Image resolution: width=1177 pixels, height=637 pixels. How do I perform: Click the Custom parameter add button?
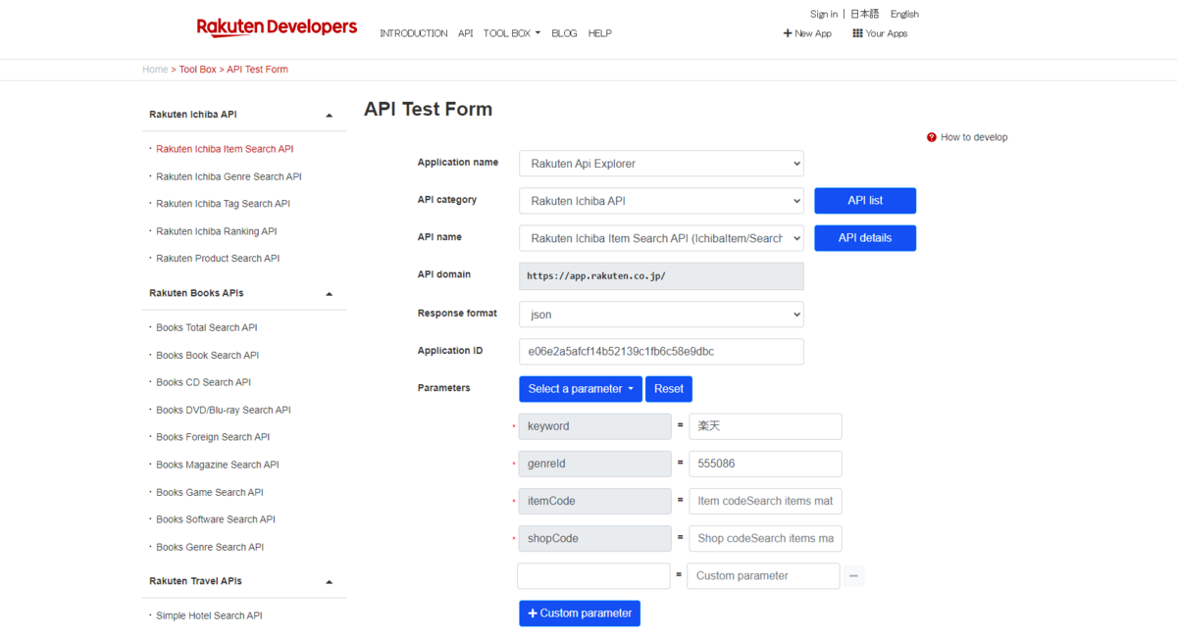point(580,613)
